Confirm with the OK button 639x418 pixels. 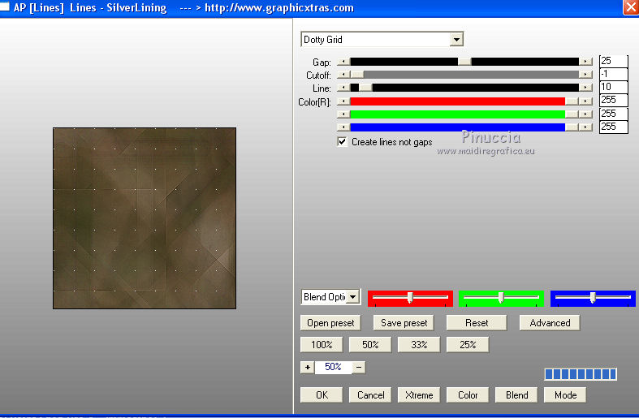tap(322, 395)
